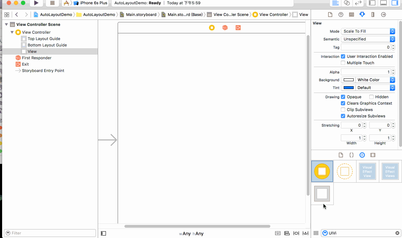
Task: Click the Background color well
Action: pos(348,80)
